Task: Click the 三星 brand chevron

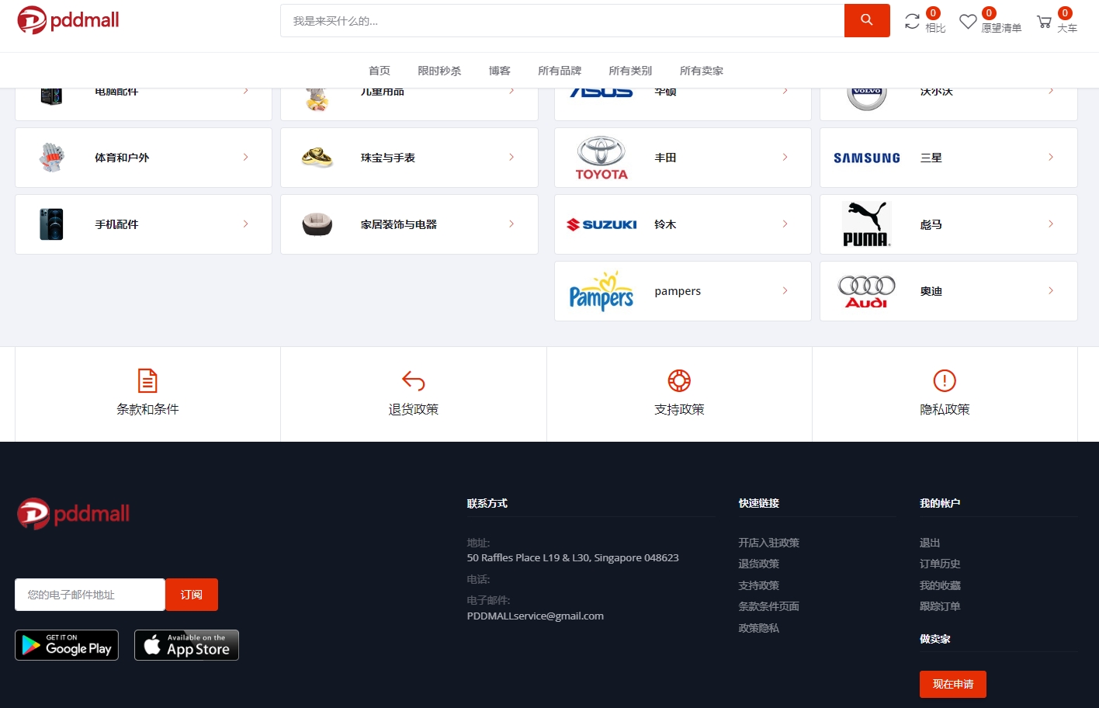Action: click(x=1051, y=158)
